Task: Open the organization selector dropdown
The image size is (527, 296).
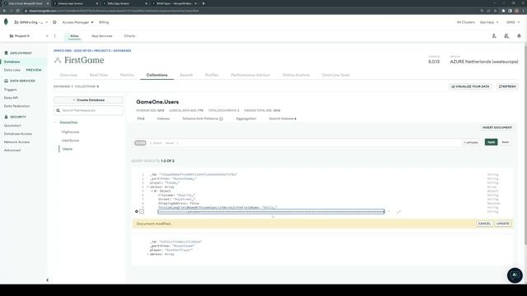Action: [31, 22]
